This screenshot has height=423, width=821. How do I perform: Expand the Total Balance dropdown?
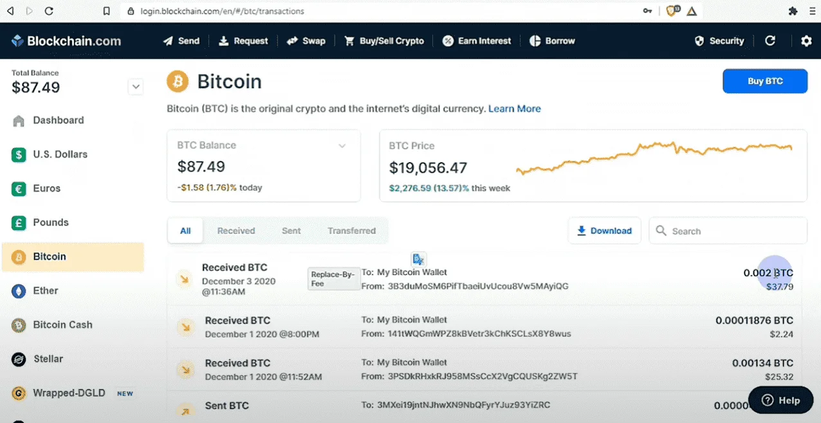pos(135,87)
